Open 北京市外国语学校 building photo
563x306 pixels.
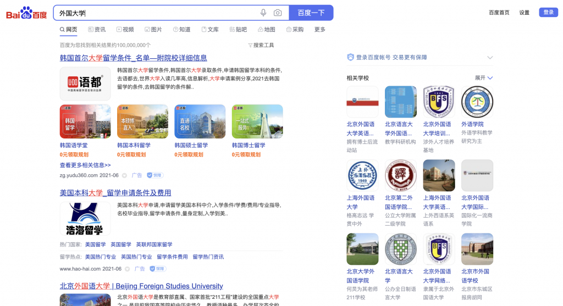[x=477, y=249]
